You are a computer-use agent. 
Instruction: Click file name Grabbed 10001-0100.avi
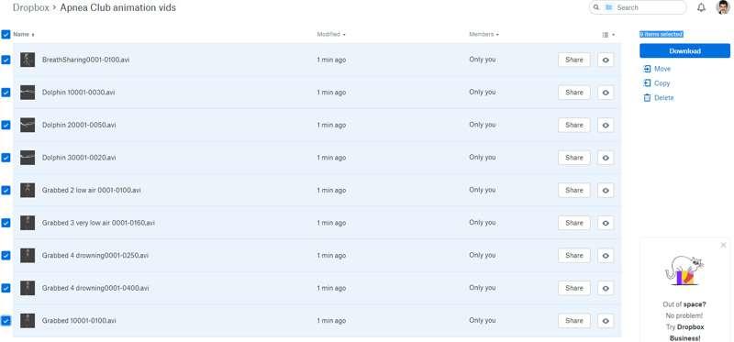[x=79, y=321]
